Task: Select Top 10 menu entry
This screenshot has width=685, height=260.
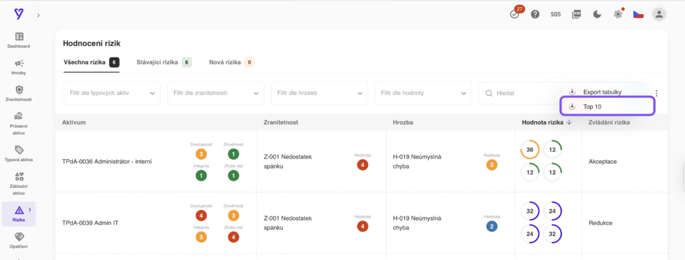Action: [x=607, y=106]
